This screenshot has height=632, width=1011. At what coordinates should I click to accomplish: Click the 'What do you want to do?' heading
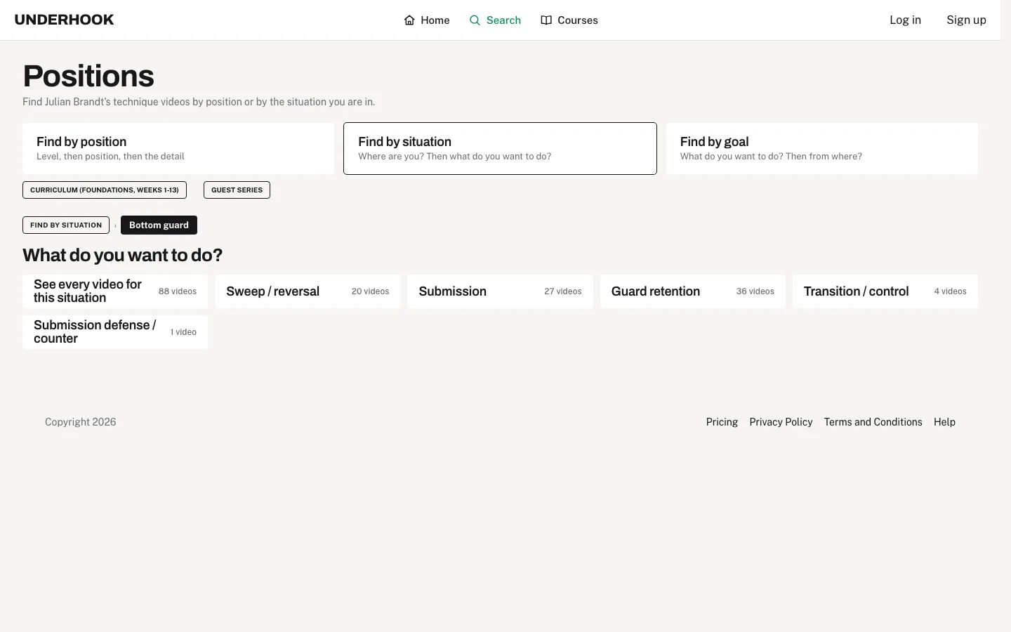coord(122,255)
